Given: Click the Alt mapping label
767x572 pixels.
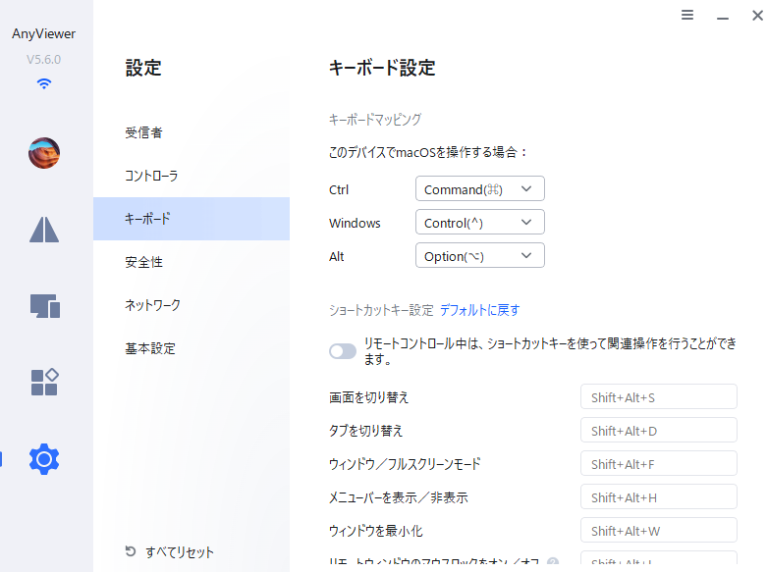Looking at the screenshot, I should click(337, 256).
